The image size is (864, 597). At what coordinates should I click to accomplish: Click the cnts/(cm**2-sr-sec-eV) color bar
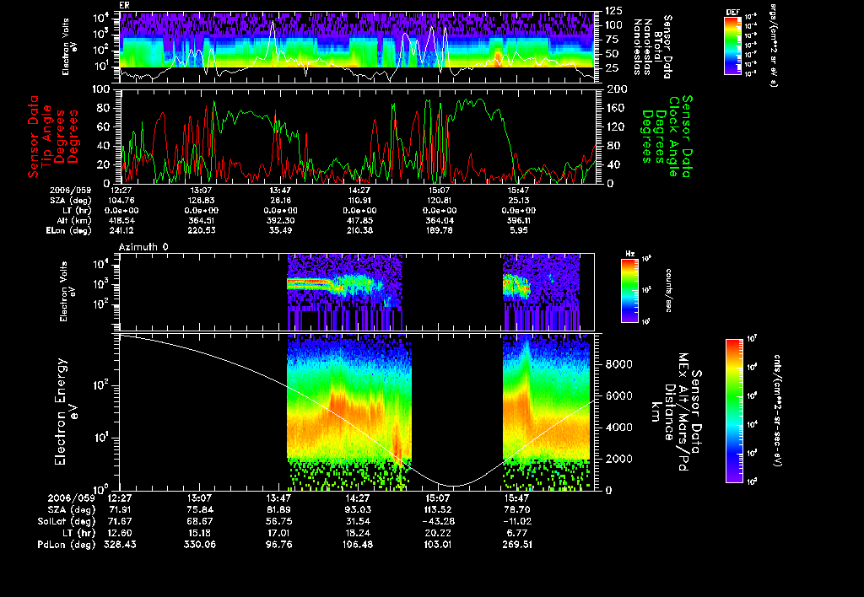(x=734, y=411)
